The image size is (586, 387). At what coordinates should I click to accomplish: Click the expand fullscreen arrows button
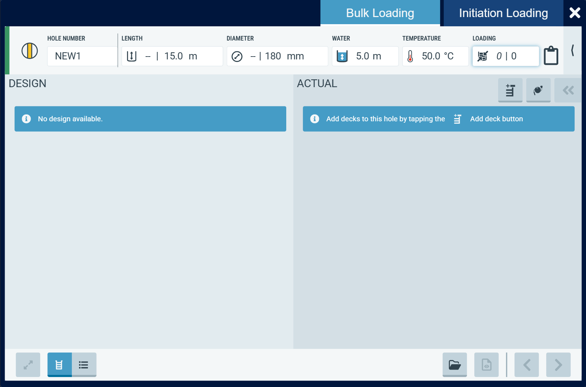(28, 365)
